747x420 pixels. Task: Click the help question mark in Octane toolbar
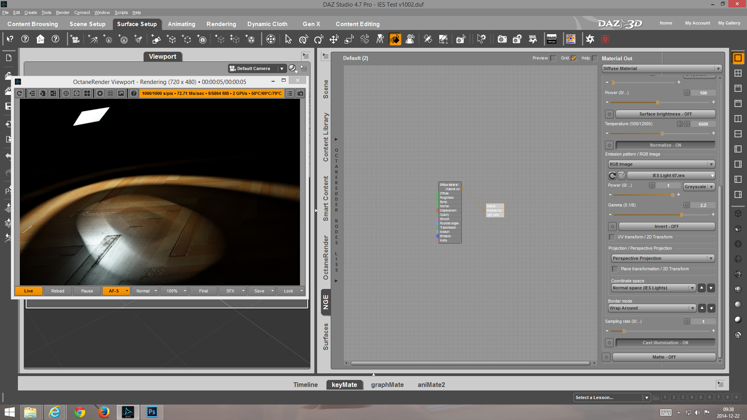[x=133, y=93]
